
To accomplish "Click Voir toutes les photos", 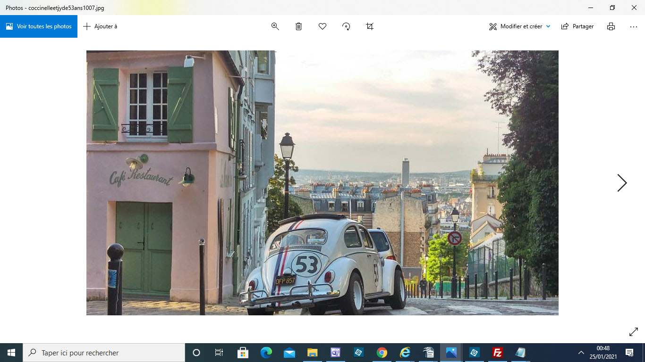I will [x=39, y=26].
